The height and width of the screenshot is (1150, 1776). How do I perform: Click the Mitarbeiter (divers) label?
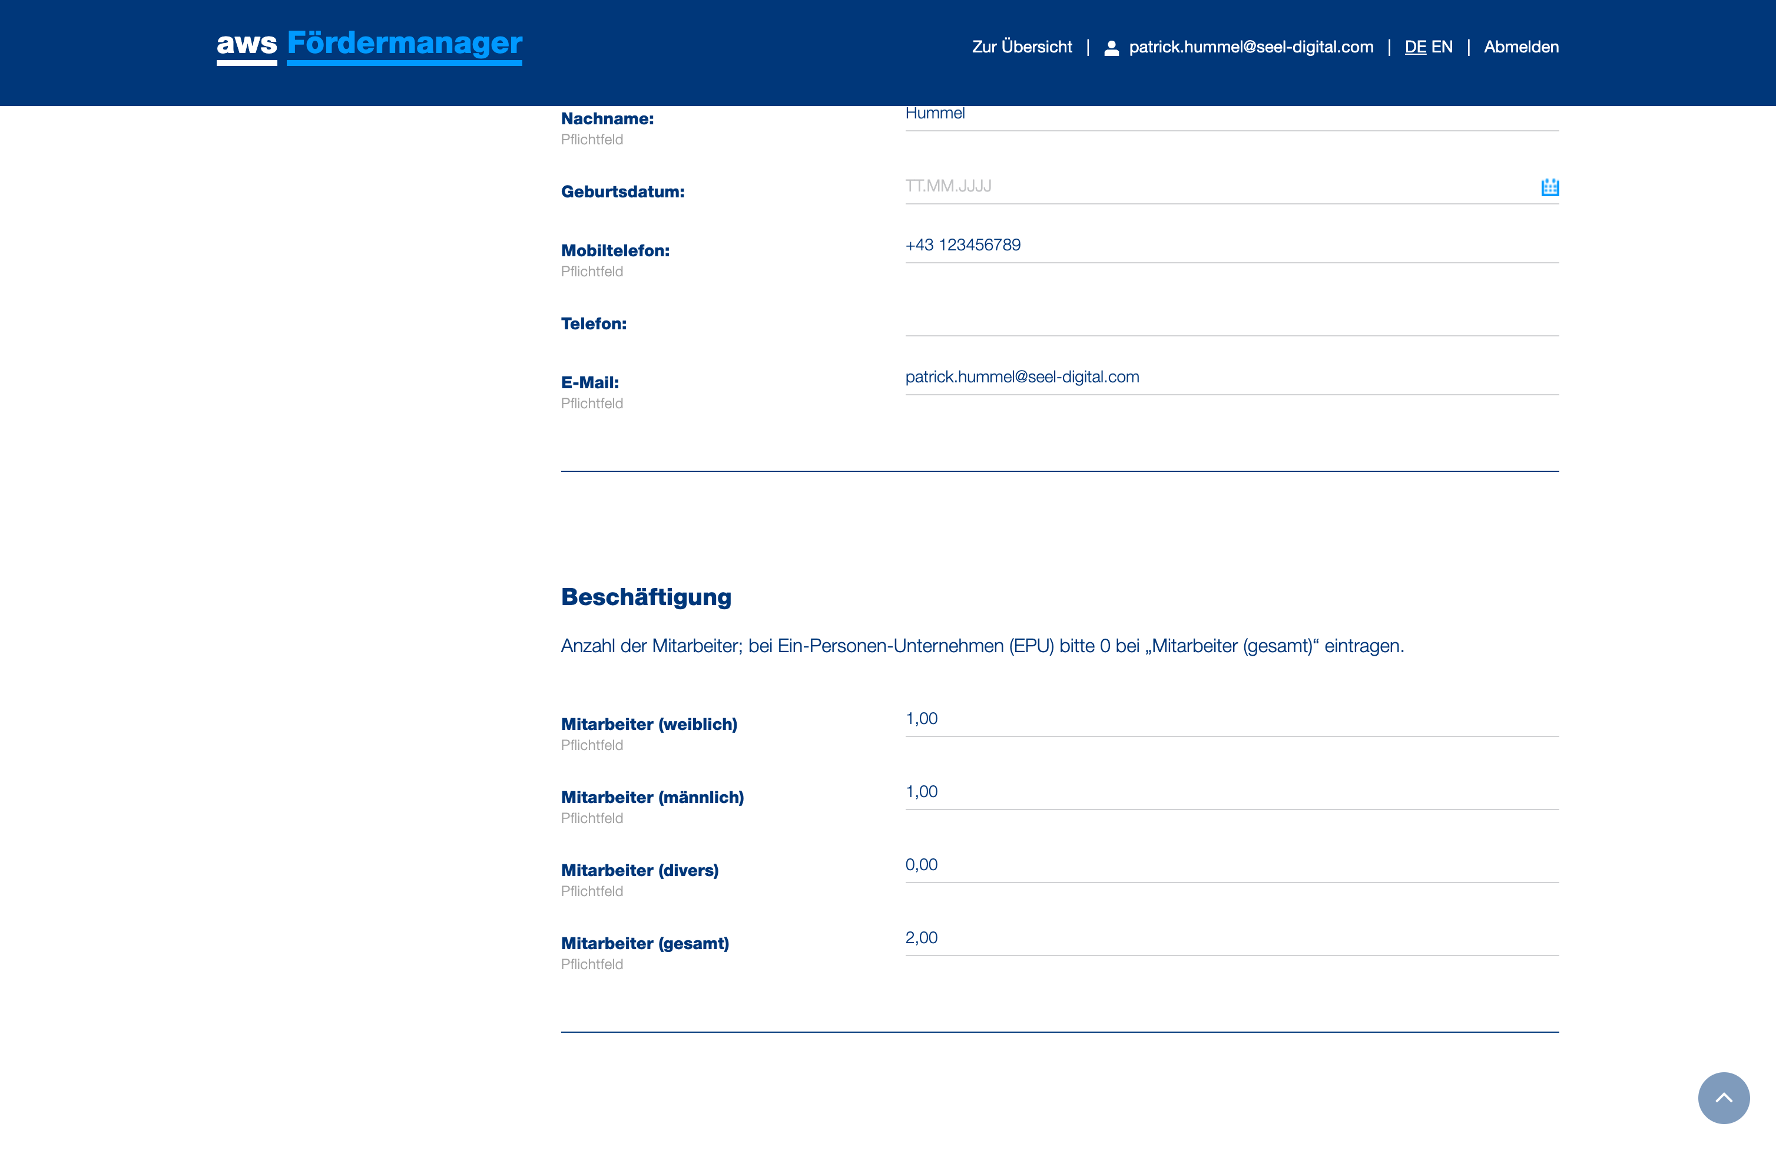tap(640, 871)
